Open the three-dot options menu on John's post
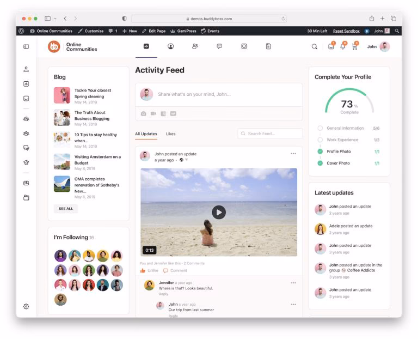The width and height of the screenshot is (418, 339). (x=293, y=154)
